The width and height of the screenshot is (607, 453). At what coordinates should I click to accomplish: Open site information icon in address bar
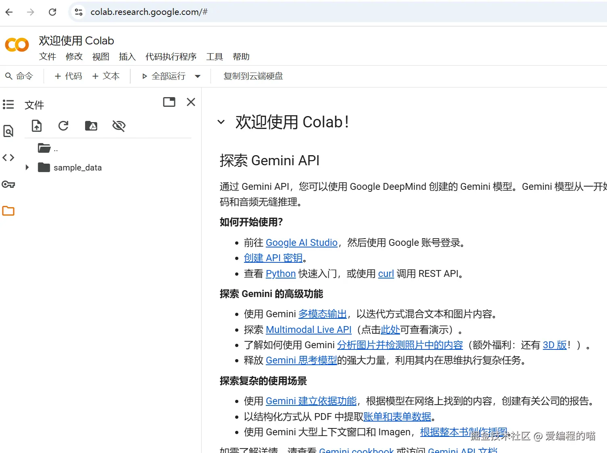[79, 12]
